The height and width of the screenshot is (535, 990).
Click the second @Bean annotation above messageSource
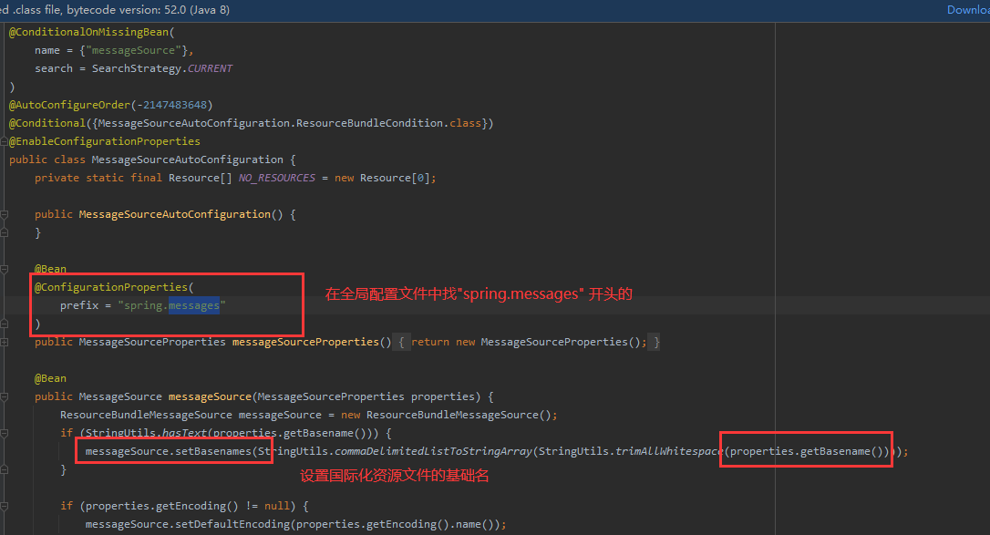(x=50, y=378)
